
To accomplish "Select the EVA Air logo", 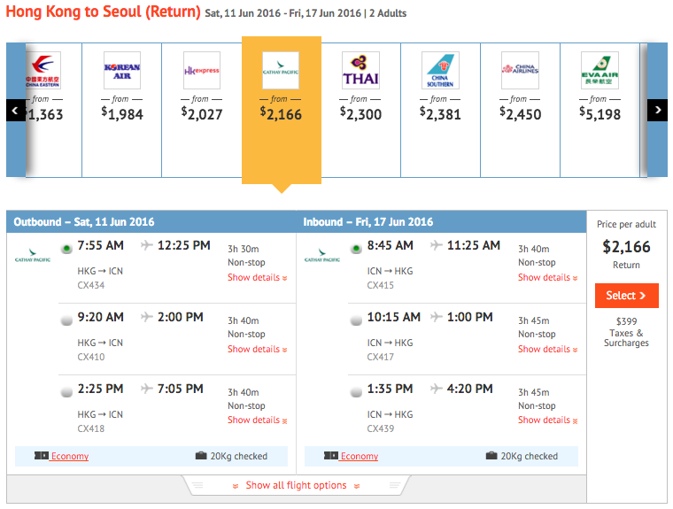I will [600, 71].
